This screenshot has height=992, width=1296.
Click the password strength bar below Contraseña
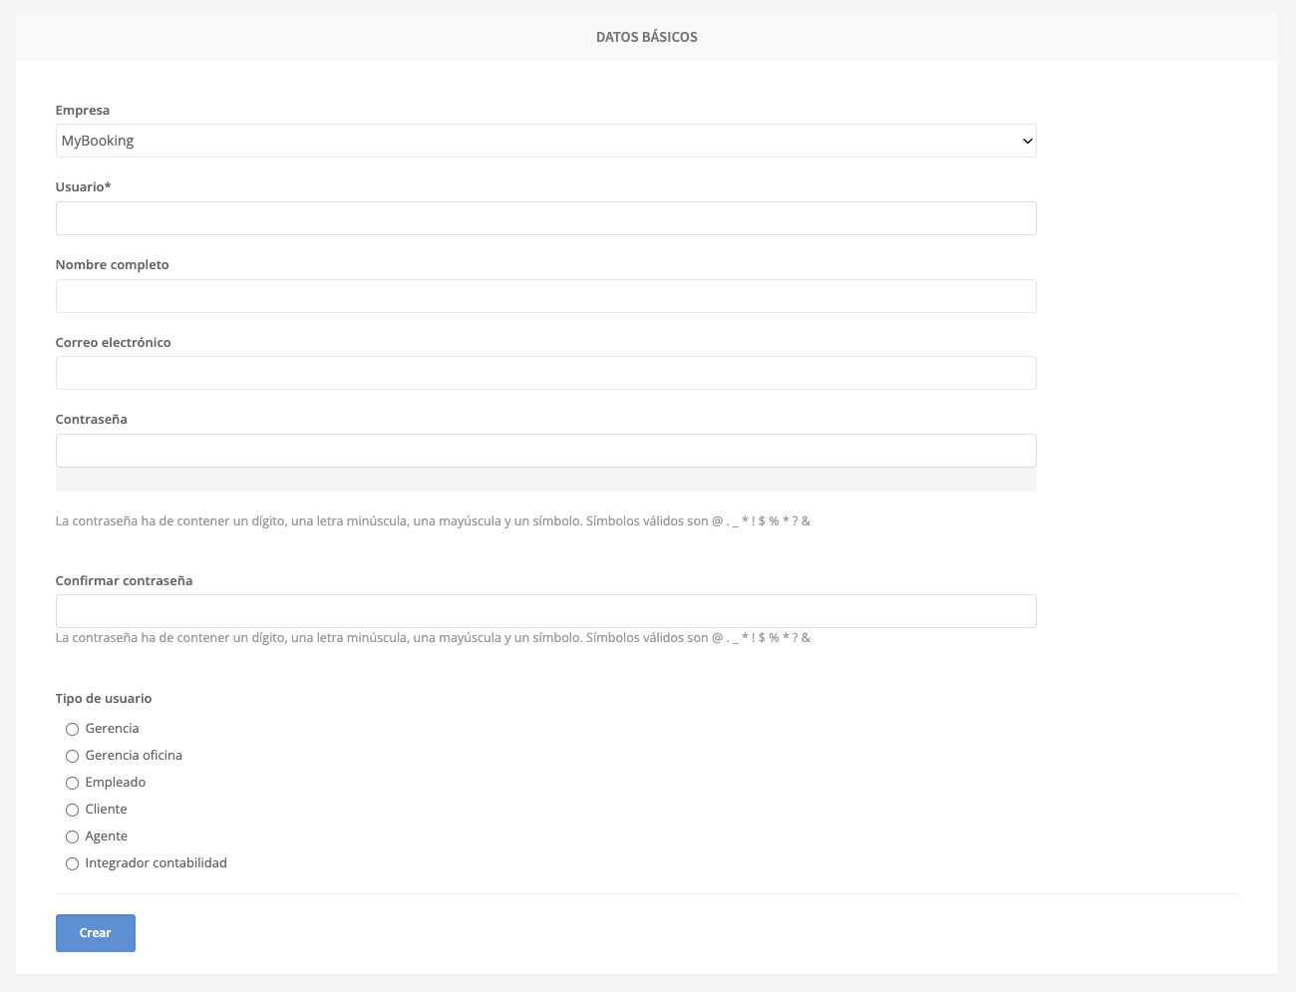click(545, 480)
